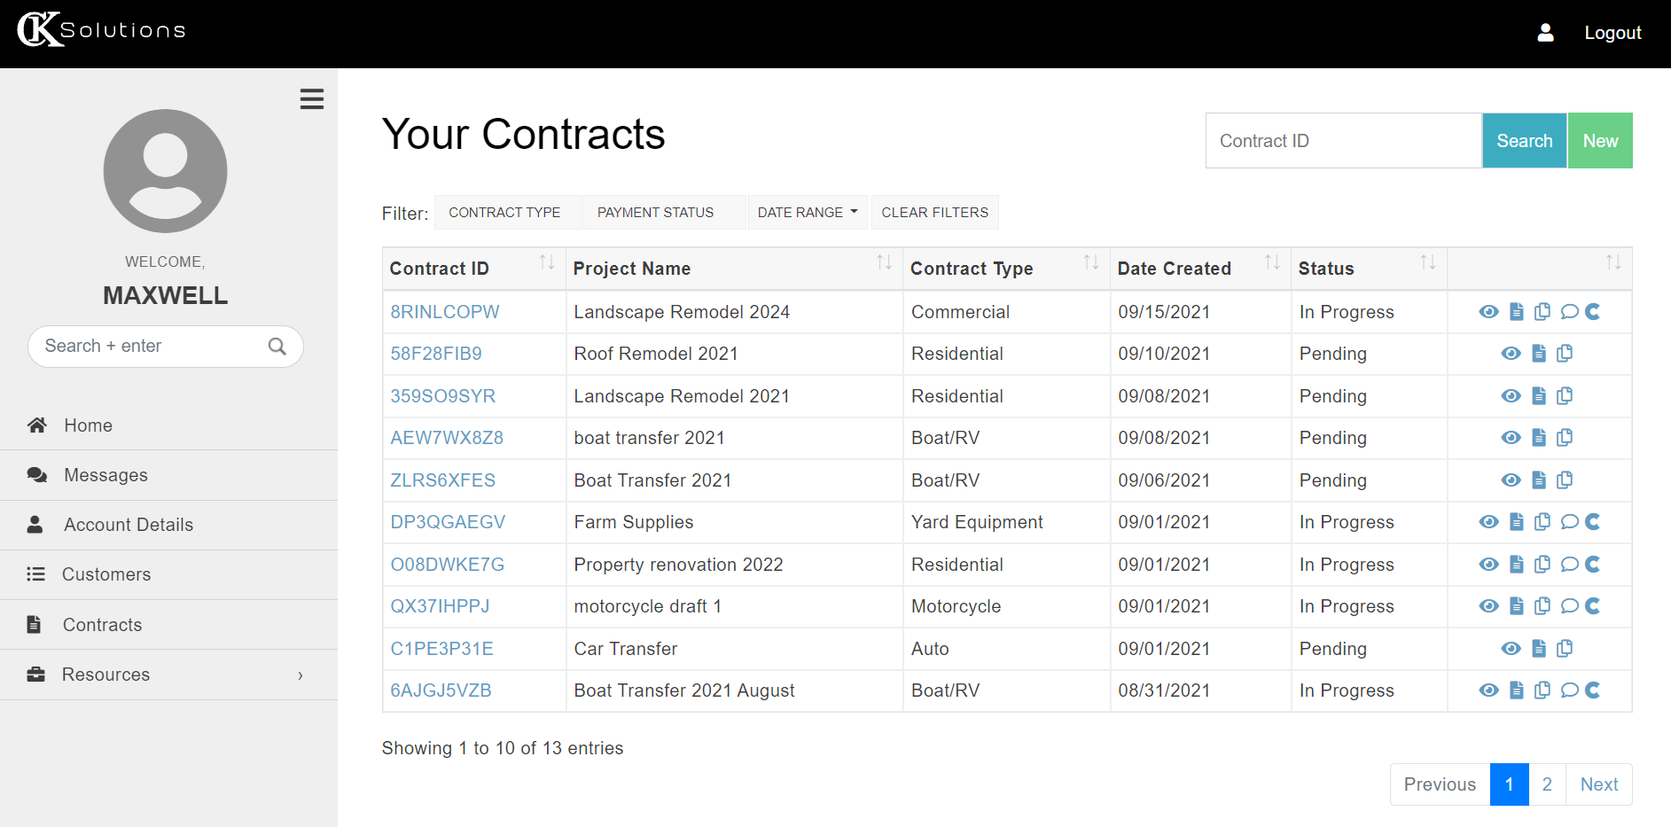Click the copy icon for Car Transfer contract
This screenshot has width=1671, height=827.
coord(1565,649)
